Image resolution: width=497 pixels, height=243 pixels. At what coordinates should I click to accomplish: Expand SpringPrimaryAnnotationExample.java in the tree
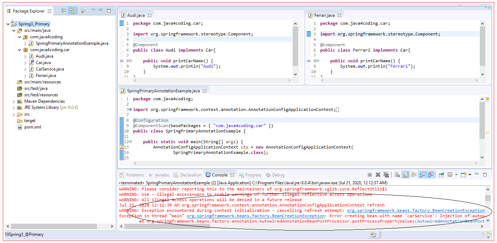coord(25,43)
